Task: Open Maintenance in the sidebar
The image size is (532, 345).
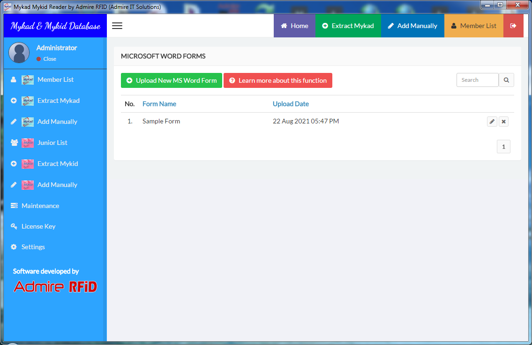Action: tap(40, 206)
